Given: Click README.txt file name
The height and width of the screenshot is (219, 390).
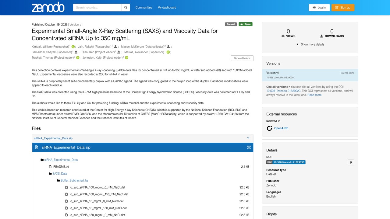Looking at the screenshot, I should 61,167.
